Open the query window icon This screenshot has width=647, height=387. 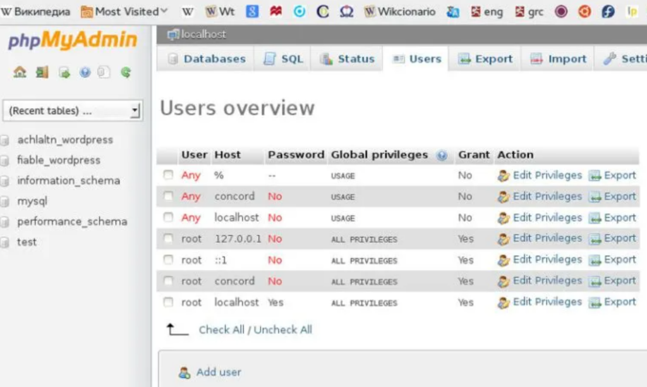(x=64, y=73)
